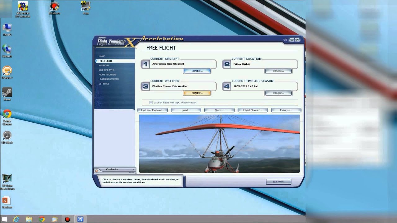The image size is (397, 223).
Task: Click the Friday Harbor location text
Action: coord(242,64)
